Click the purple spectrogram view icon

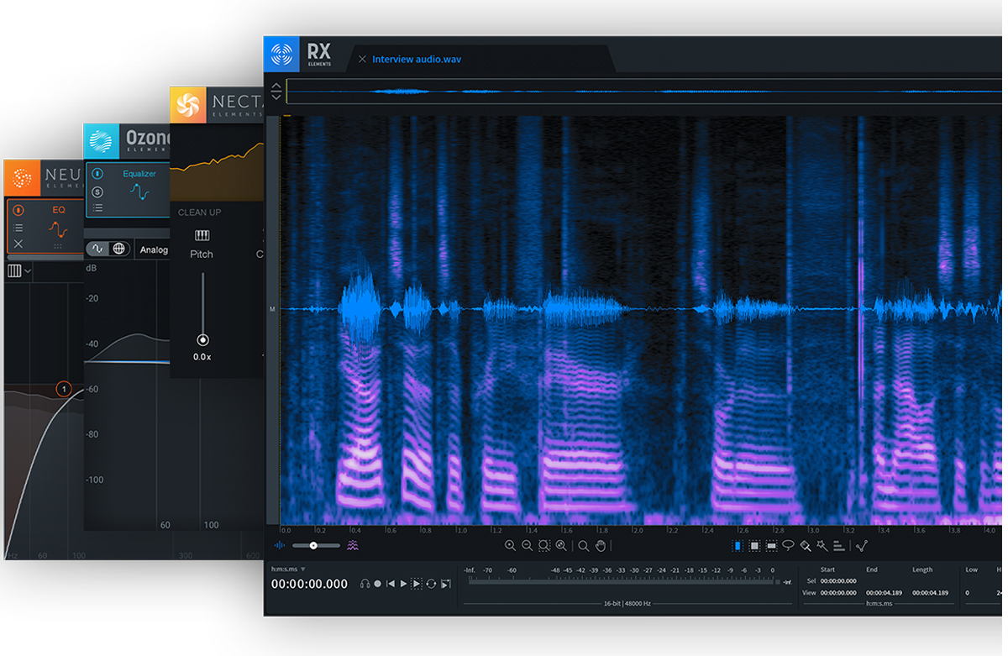coord(353,545)
